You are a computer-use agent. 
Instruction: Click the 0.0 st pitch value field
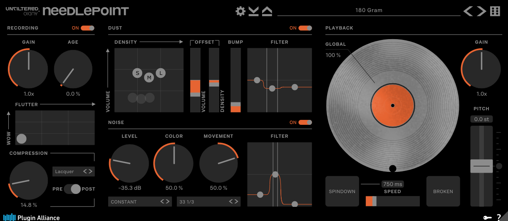pos(481,119)
